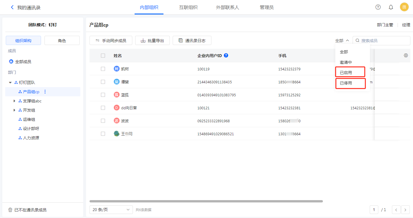
Task: Open the three-dot menu beside 产品组cp
Action: coord(45,92)
